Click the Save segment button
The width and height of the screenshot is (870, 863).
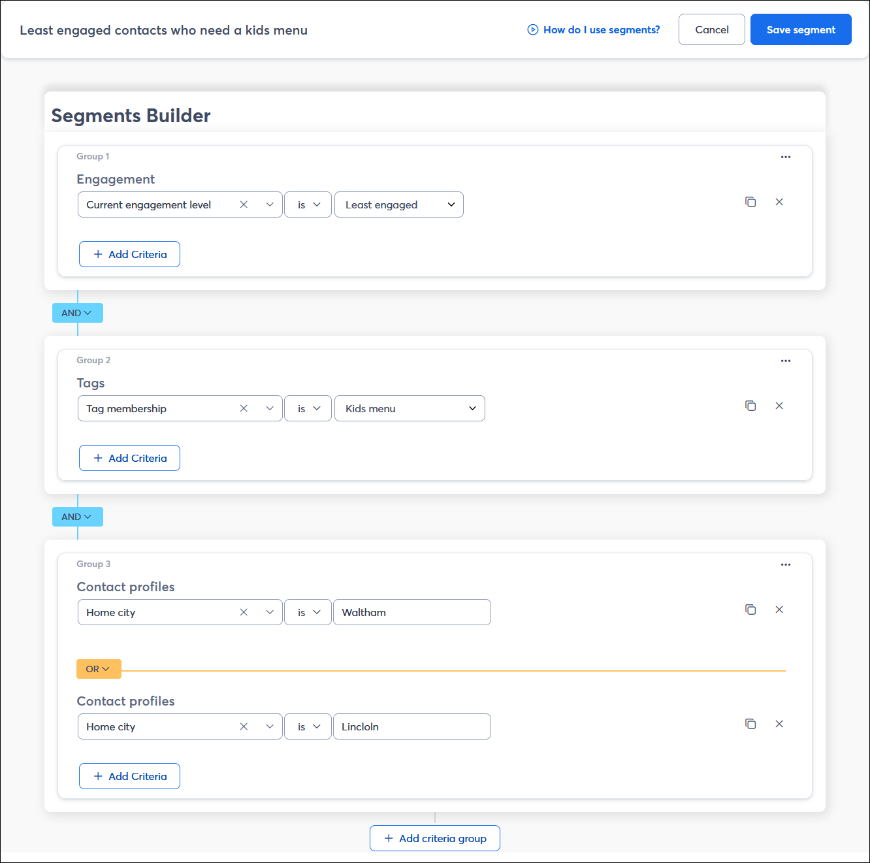tap(800, 29)
